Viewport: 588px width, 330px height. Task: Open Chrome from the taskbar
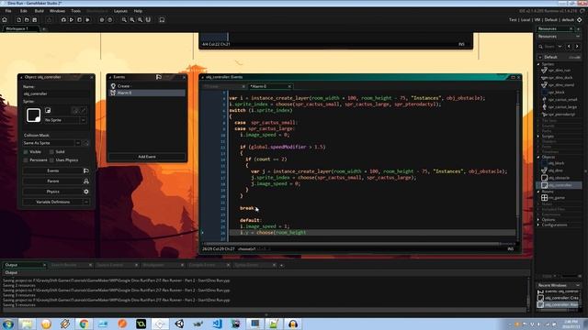coord(84,324)
